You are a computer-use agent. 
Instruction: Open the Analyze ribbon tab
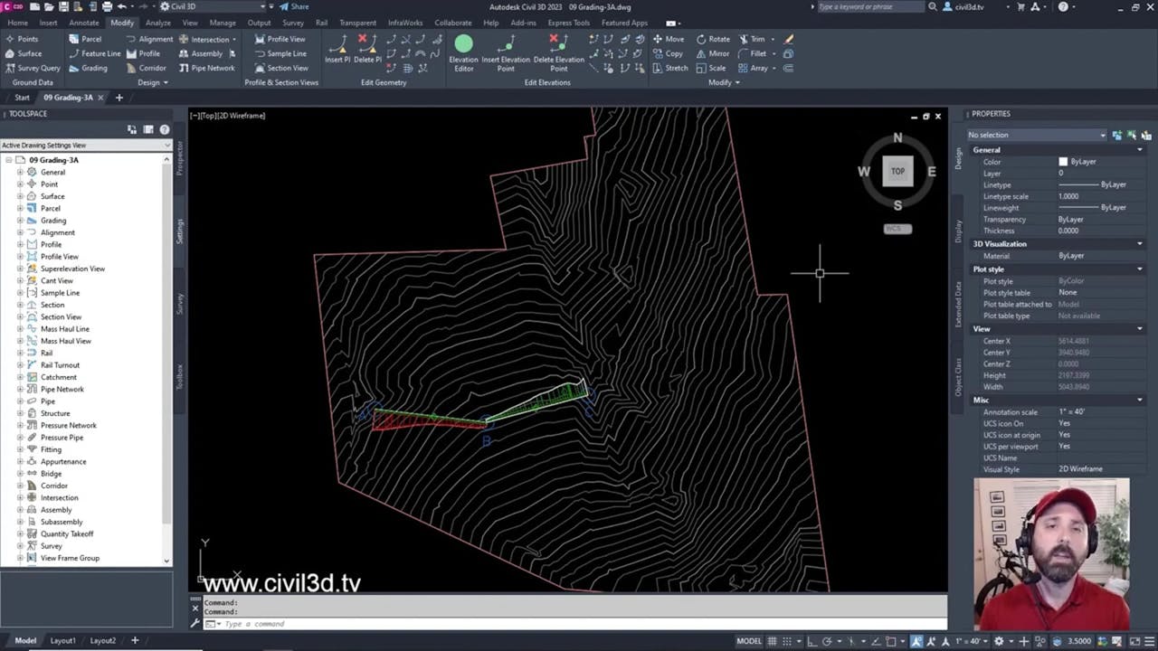point(157,23)
